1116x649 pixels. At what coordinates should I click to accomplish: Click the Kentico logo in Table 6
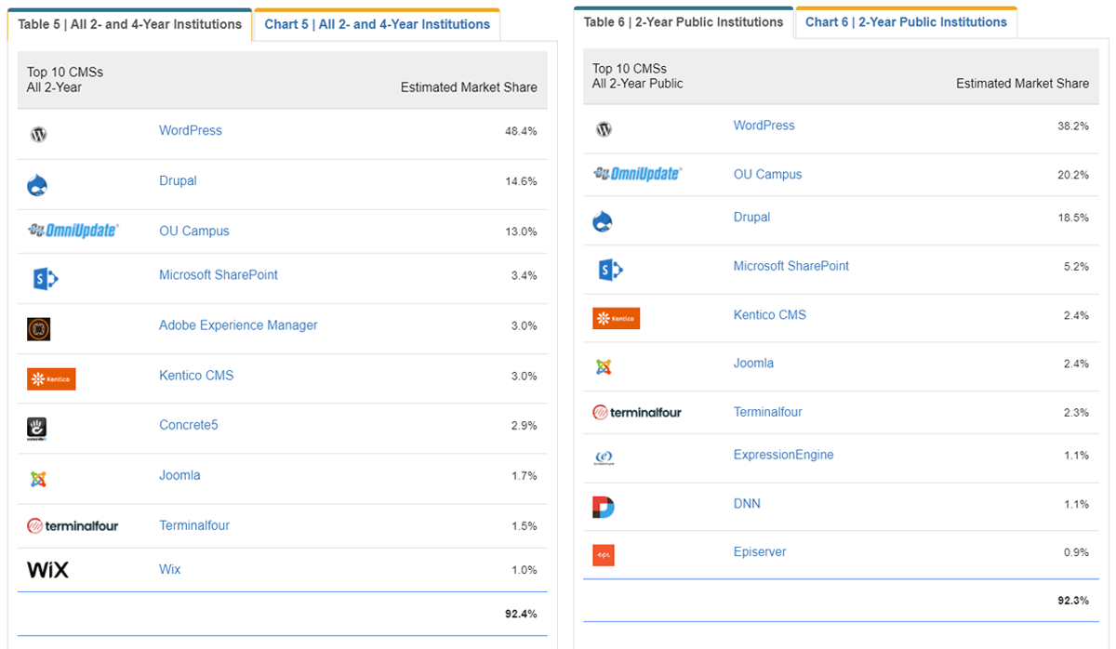point(616,318)
